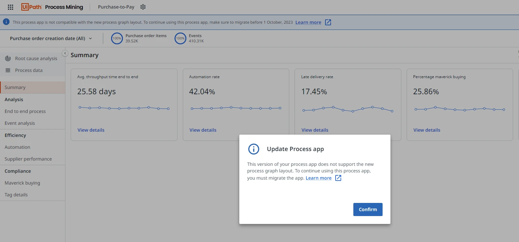View details for Late delivery rate

click(315, 130)
